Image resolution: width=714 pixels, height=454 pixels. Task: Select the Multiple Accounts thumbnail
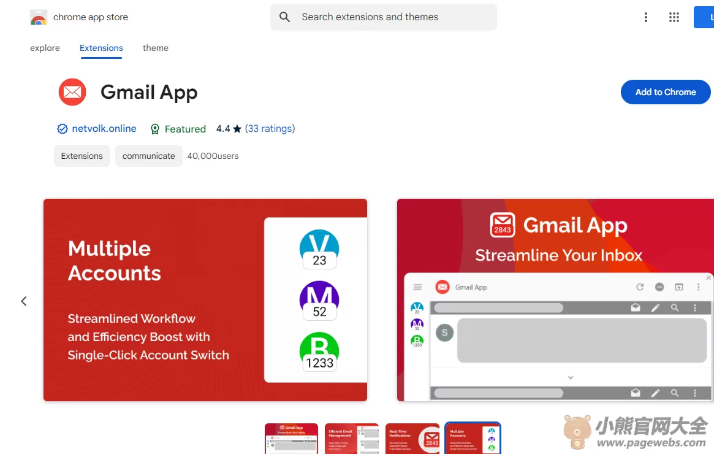pyautogui.click(x=473, y=439)
